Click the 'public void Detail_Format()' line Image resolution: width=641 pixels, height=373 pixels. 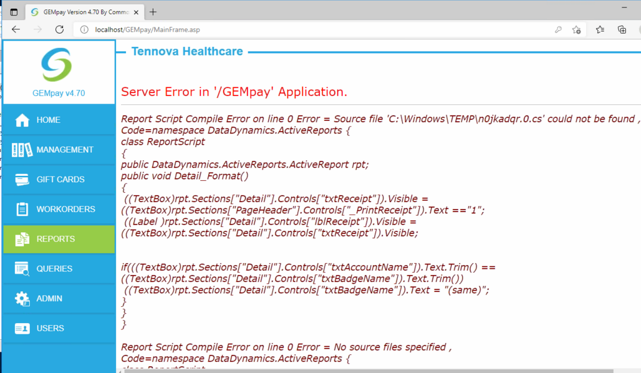pos(185,177)
